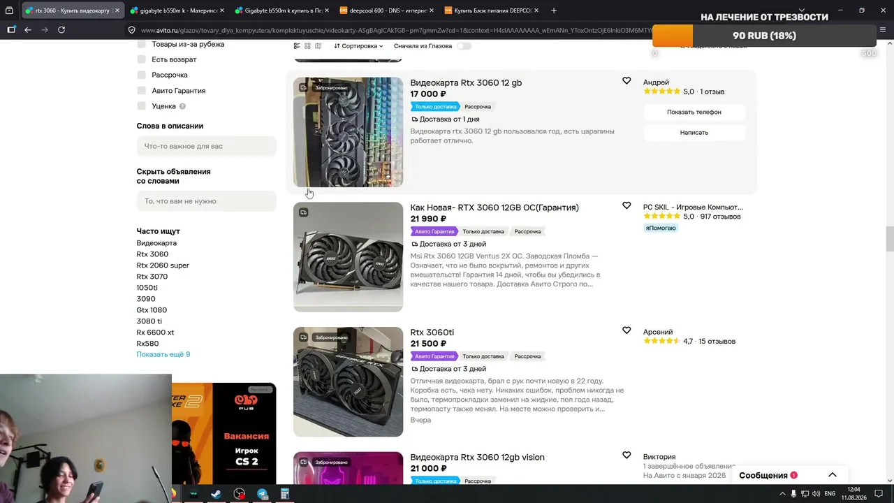Click the Вакансия Игрок CS 2 ad banner
894x503 pixels.
click(224, 433)
